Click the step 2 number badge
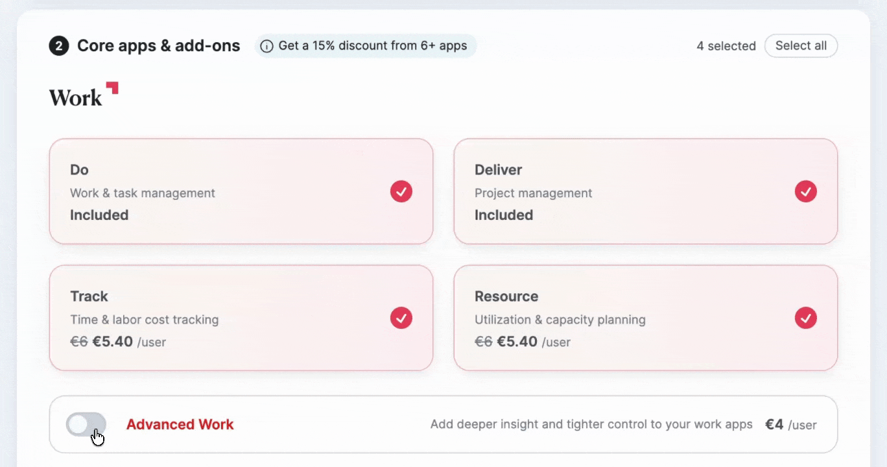The image size is (887, 467). (59, 46)
